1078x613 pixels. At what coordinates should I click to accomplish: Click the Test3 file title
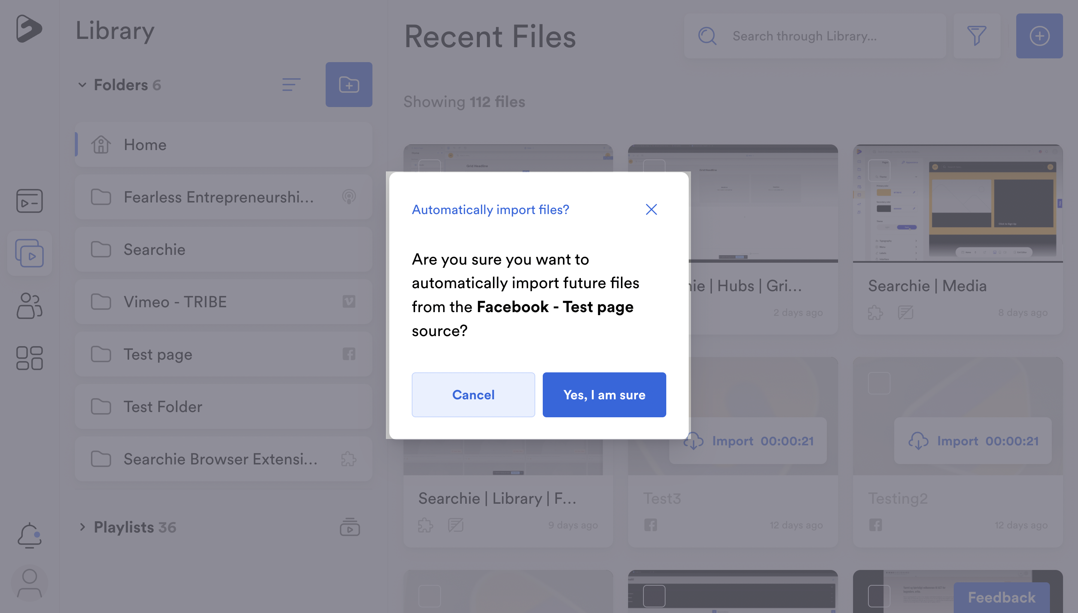tap(662, 498)
